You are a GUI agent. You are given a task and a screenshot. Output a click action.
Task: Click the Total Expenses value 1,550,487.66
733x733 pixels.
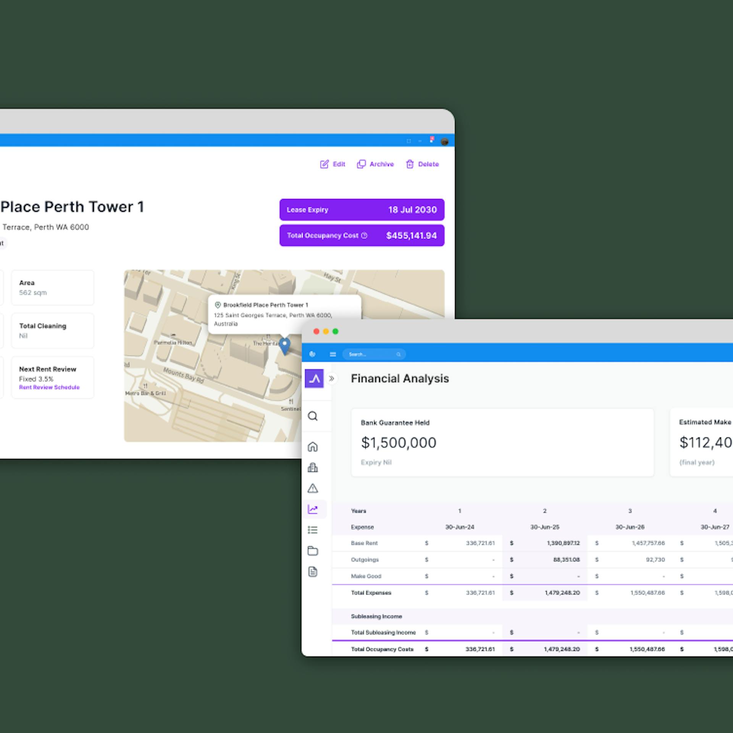click(647, 593)
